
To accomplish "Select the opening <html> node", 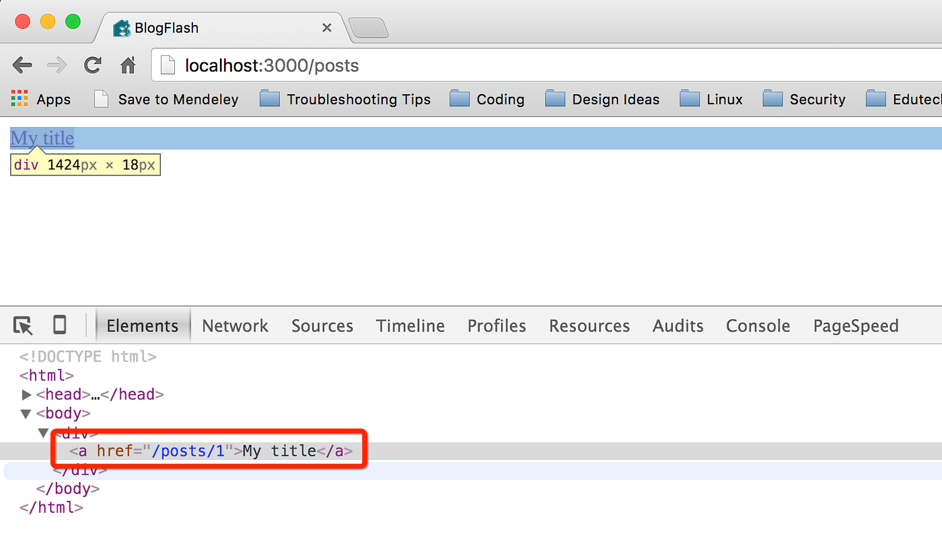I will coord(46,375).
